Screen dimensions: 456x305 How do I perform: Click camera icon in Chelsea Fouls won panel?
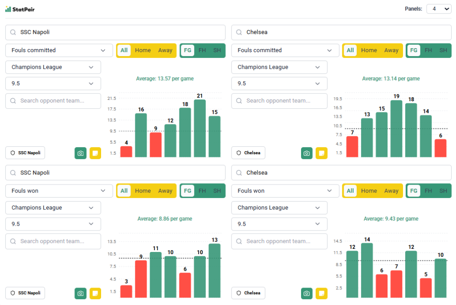[x=307, y=293]
